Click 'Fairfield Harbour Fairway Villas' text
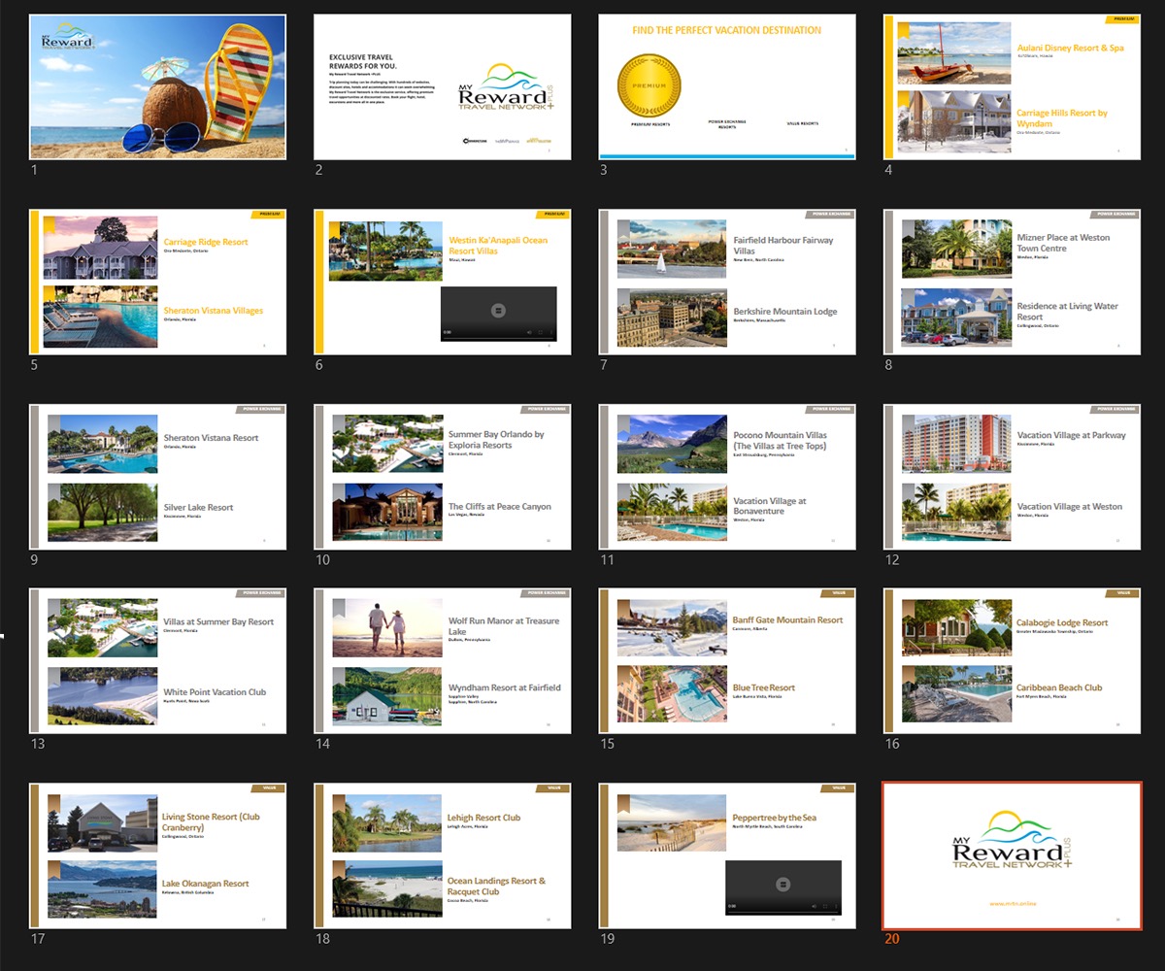1165x971 pixels. [782, 245]
